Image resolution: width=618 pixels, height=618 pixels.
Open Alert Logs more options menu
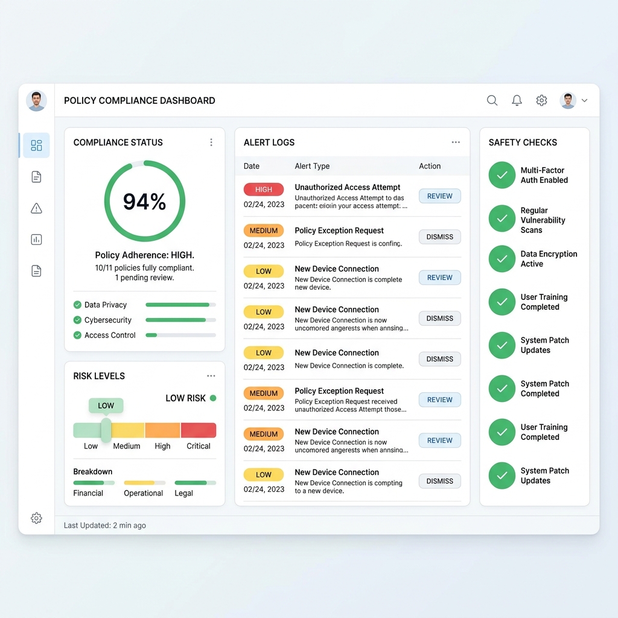[456, 142]
